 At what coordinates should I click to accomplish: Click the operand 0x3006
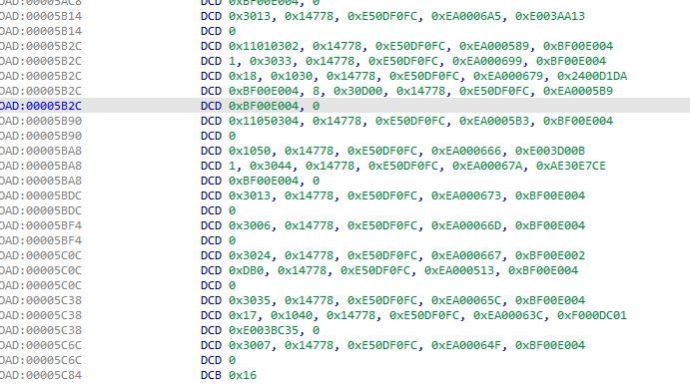click(x=250, y=225)
